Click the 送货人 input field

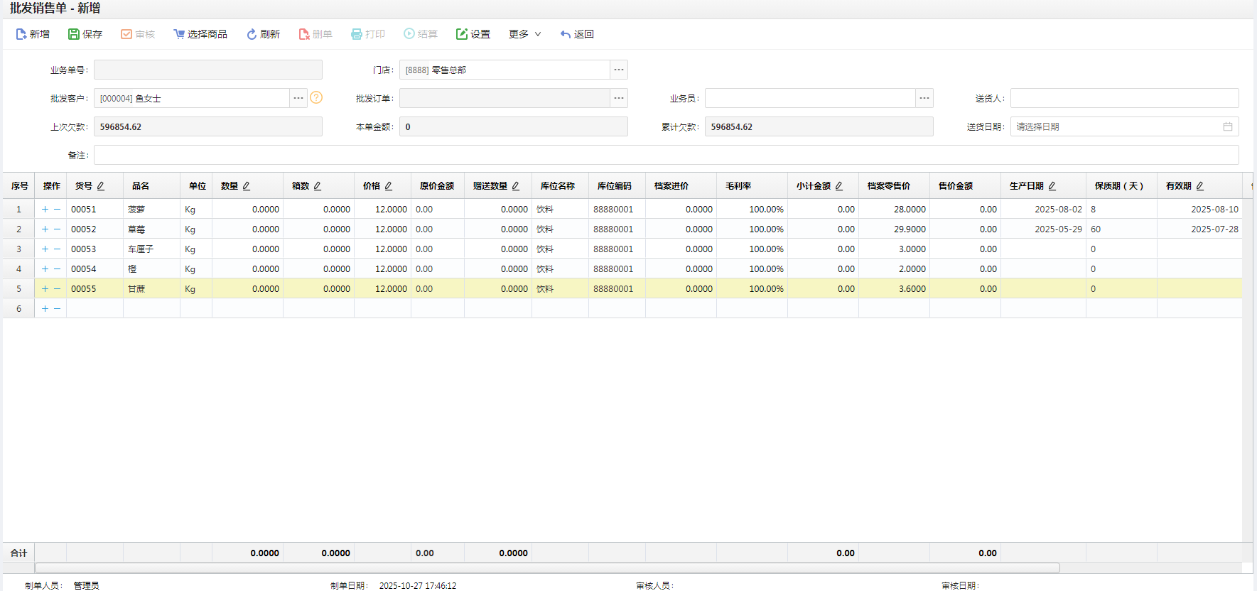[1124, 98]
